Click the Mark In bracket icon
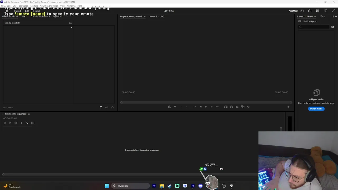Viewport: 338px width, 190px height. point(181,107)
